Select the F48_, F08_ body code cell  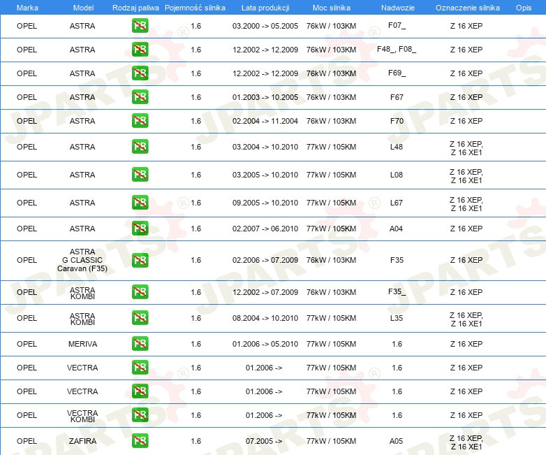tap(397, 50)
